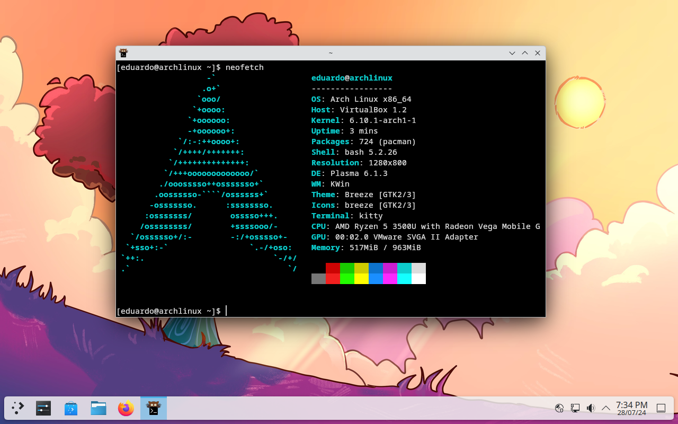Screen dimensions: 678x424
Task: Open the Disks & Devices tray icon
Action: 559,408
